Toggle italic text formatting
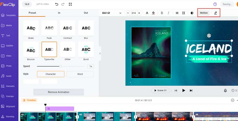 coord(168,13)
